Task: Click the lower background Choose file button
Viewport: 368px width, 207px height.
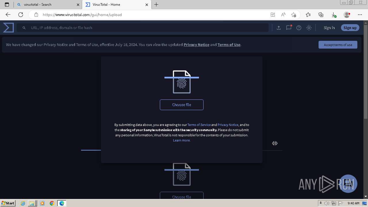Action: tap(182, 196)
